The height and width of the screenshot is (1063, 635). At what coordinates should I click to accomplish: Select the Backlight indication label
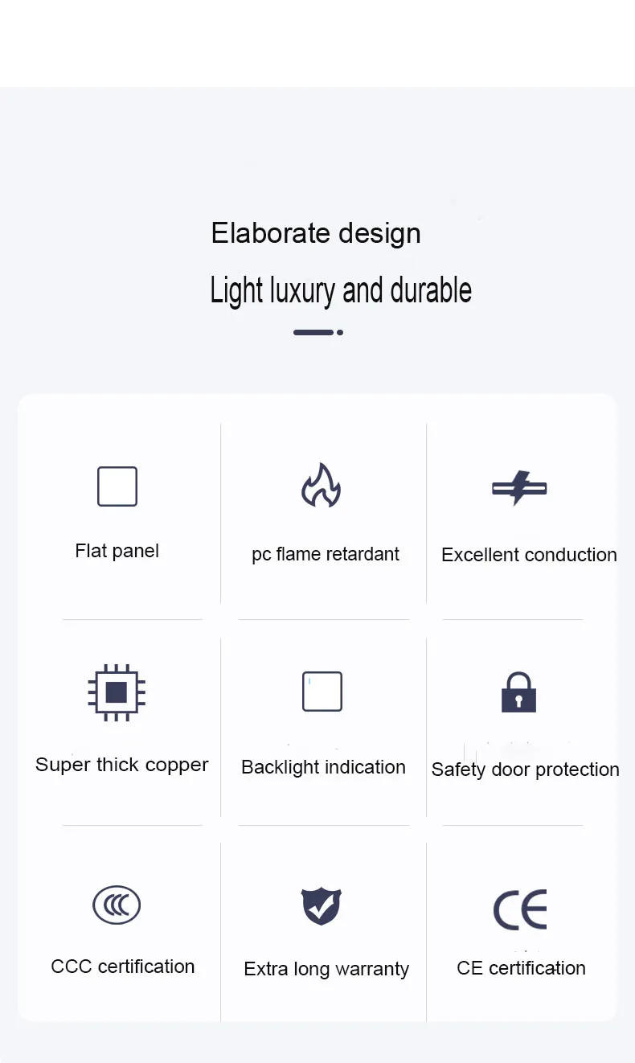click(323, 767)
